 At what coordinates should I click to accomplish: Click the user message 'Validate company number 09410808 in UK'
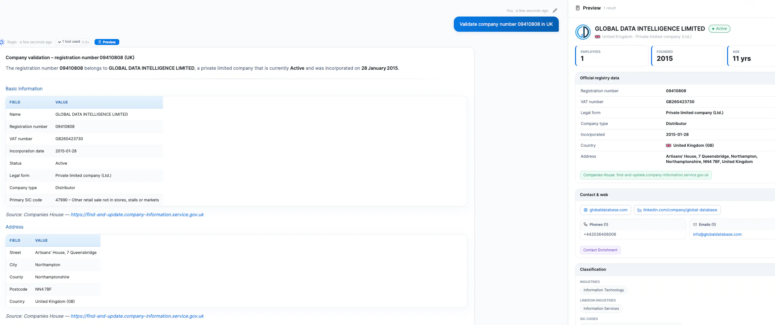[506, 24]
